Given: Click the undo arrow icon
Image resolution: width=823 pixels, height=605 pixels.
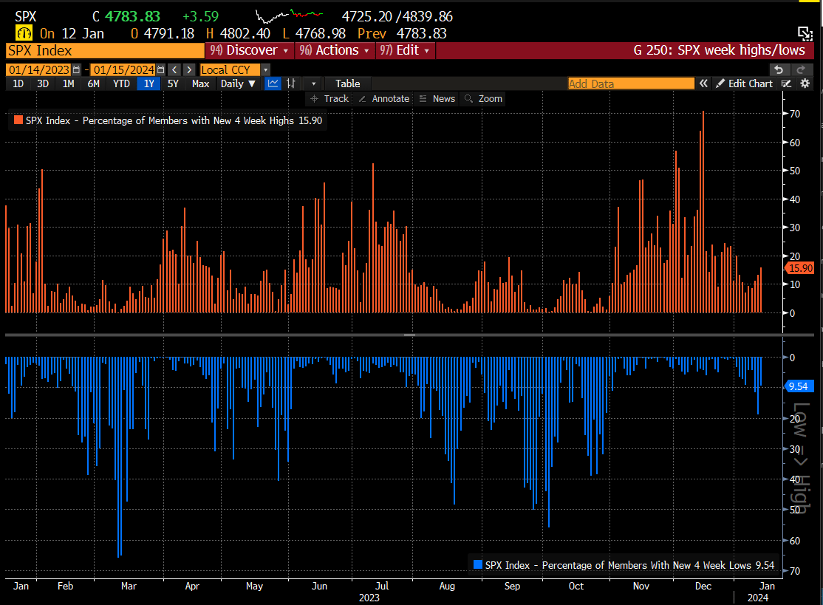Looking at the screenshot, I should pos(778,69).
